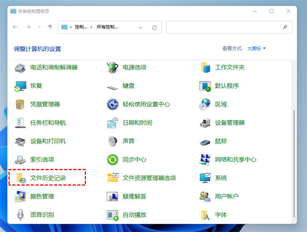Open the 颜色管理 icon
307x232 pixels.
[20, 196]
